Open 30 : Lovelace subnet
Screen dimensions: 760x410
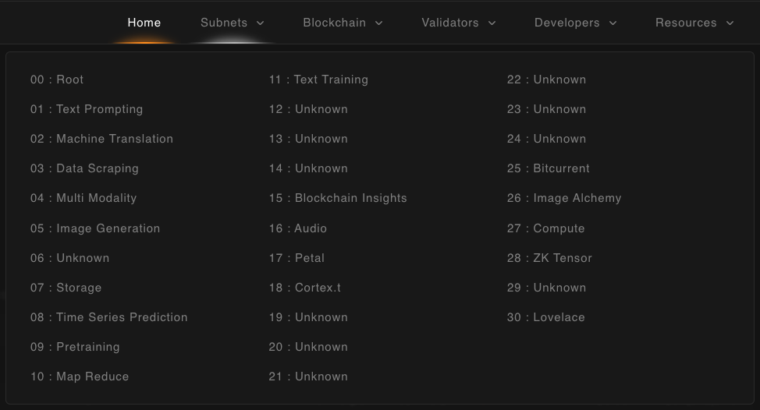545,317
